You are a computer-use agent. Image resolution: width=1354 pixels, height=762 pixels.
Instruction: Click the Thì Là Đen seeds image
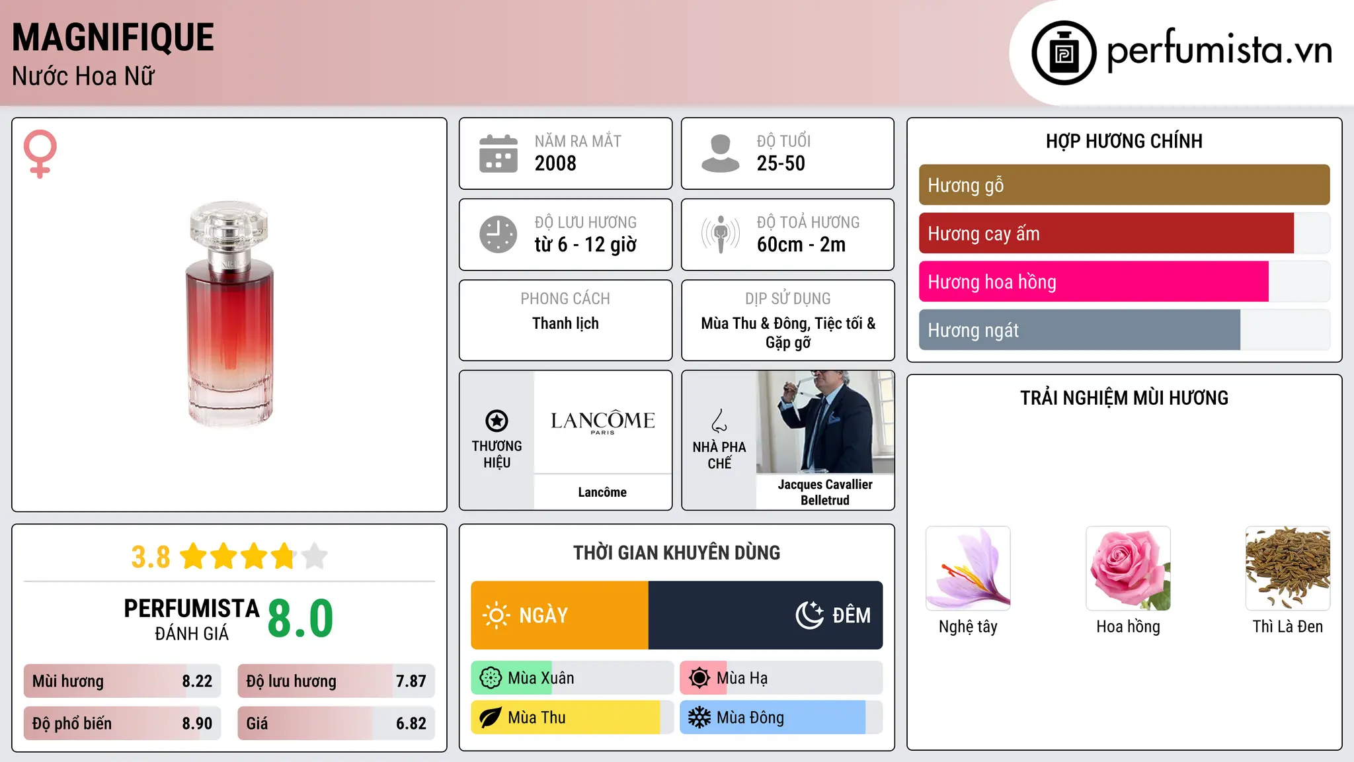[1288, 568]
